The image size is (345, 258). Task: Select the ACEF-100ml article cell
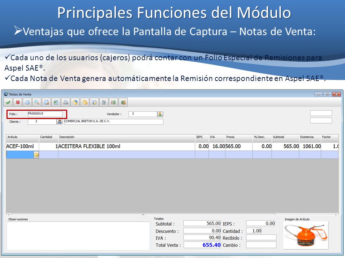[x=23, y=146]
